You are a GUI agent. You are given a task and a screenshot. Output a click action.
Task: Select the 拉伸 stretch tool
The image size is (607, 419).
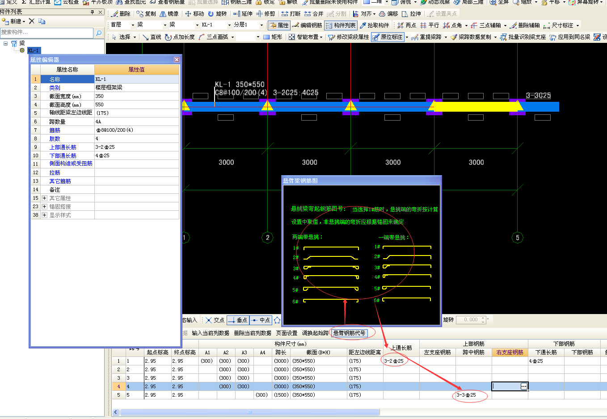[x=411, y=14]
